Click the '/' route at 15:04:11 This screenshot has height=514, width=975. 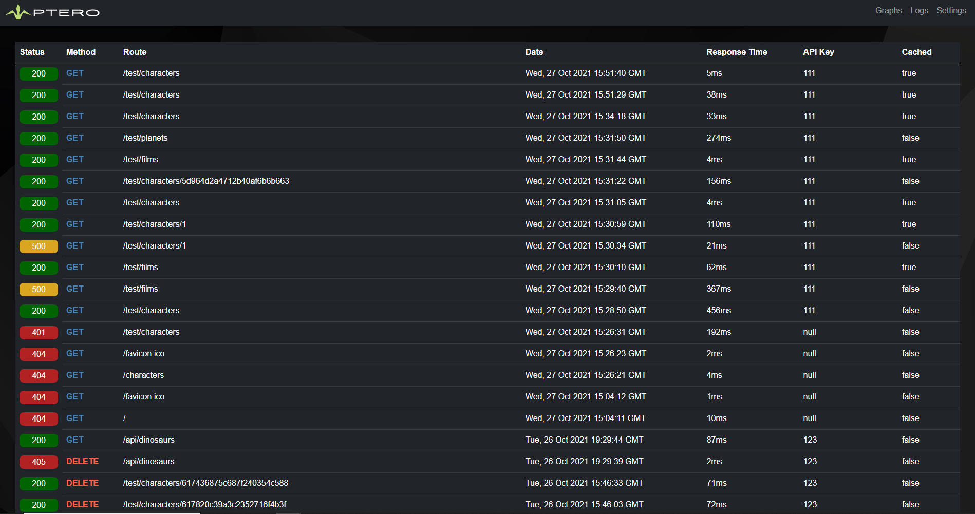pyautogui.click(x=124, y=418)
